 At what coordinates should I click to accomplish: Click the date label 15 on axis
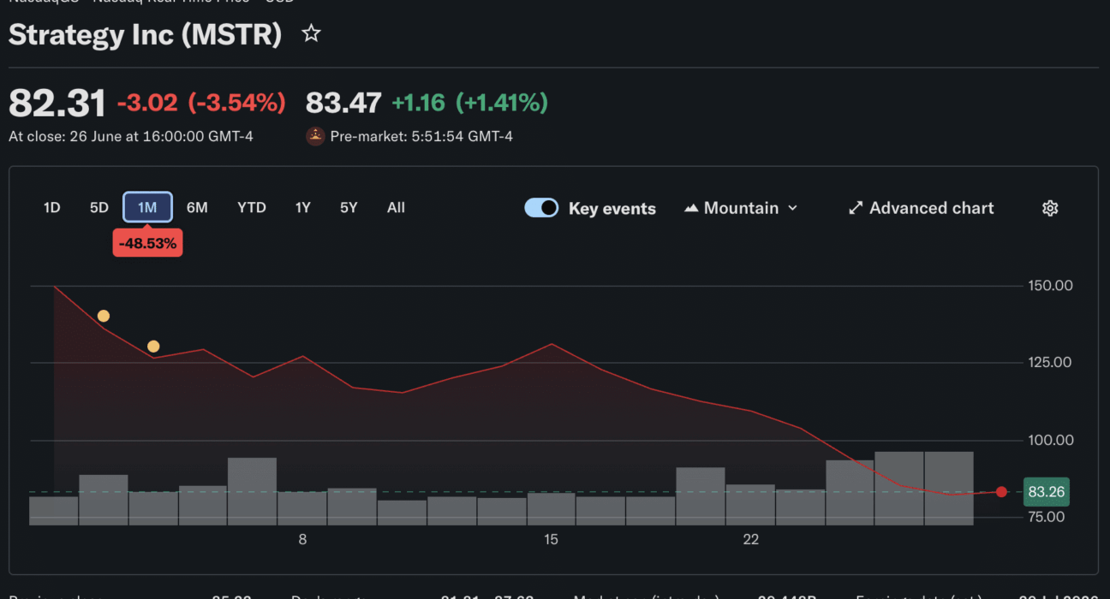pos(551,539)
